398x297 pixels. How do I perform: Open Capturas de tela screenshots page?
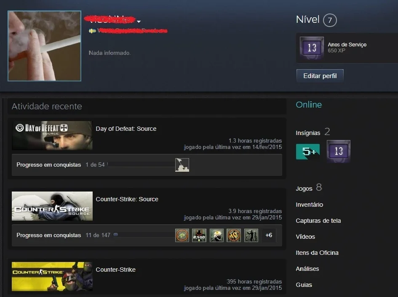(318, 221)
